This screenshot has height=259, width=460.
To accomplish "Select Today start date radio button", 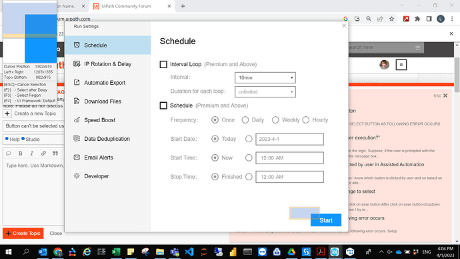I will coord(215,139).
